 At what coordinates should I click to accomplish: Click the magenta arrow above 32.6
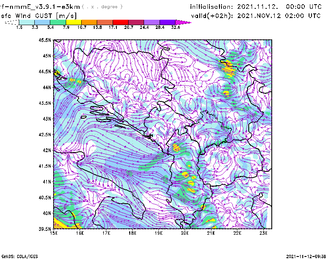(183, 22)
